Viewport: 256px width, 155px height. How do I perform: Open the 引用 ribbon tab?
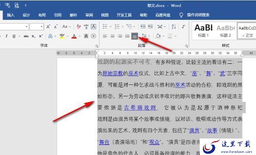tap(58, 15)
